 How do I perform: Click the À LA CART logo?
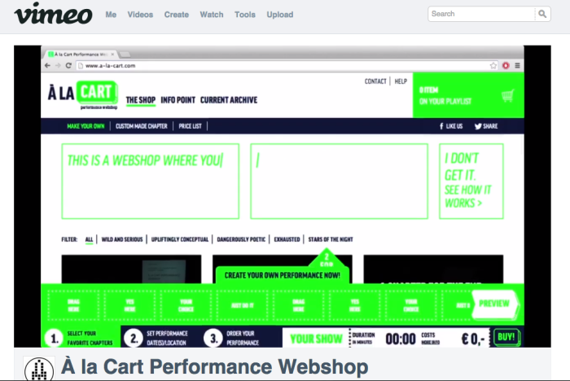point(83,94)
